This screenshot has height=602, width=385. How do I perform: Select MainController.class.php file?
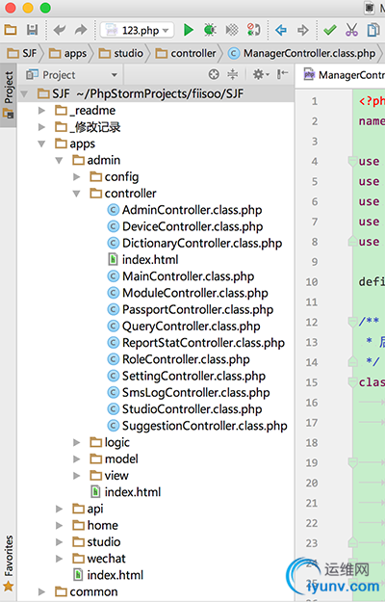click(181, 276)
